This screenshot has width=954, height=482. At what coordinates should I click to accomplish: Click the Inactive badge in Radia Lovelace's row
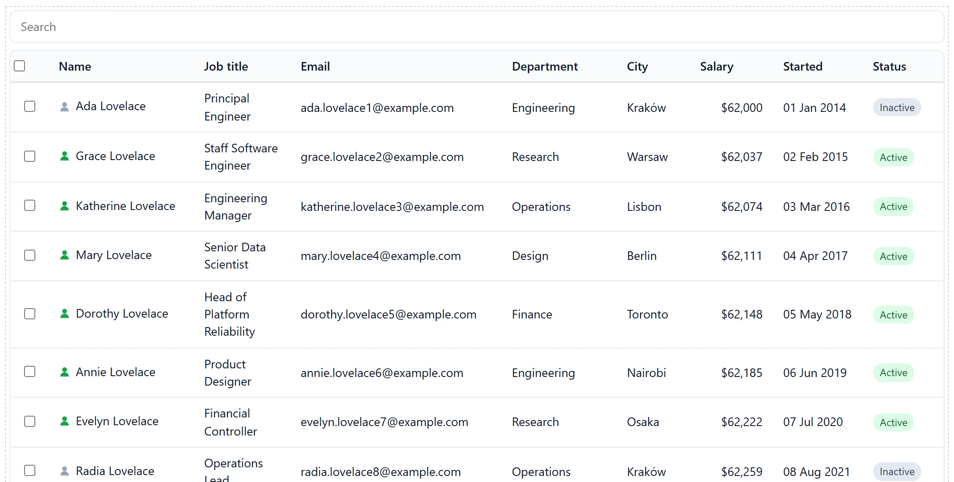click(897, 472)
